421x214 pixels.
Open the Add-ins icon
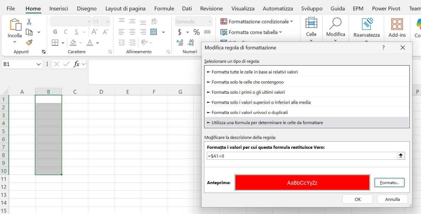point(397,24)
